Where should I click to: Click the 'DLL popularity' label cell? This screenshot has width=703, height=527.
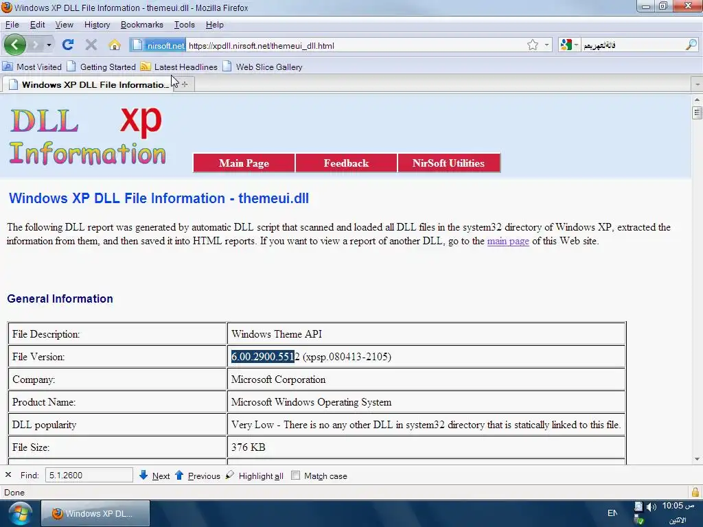tap(117, 425)
